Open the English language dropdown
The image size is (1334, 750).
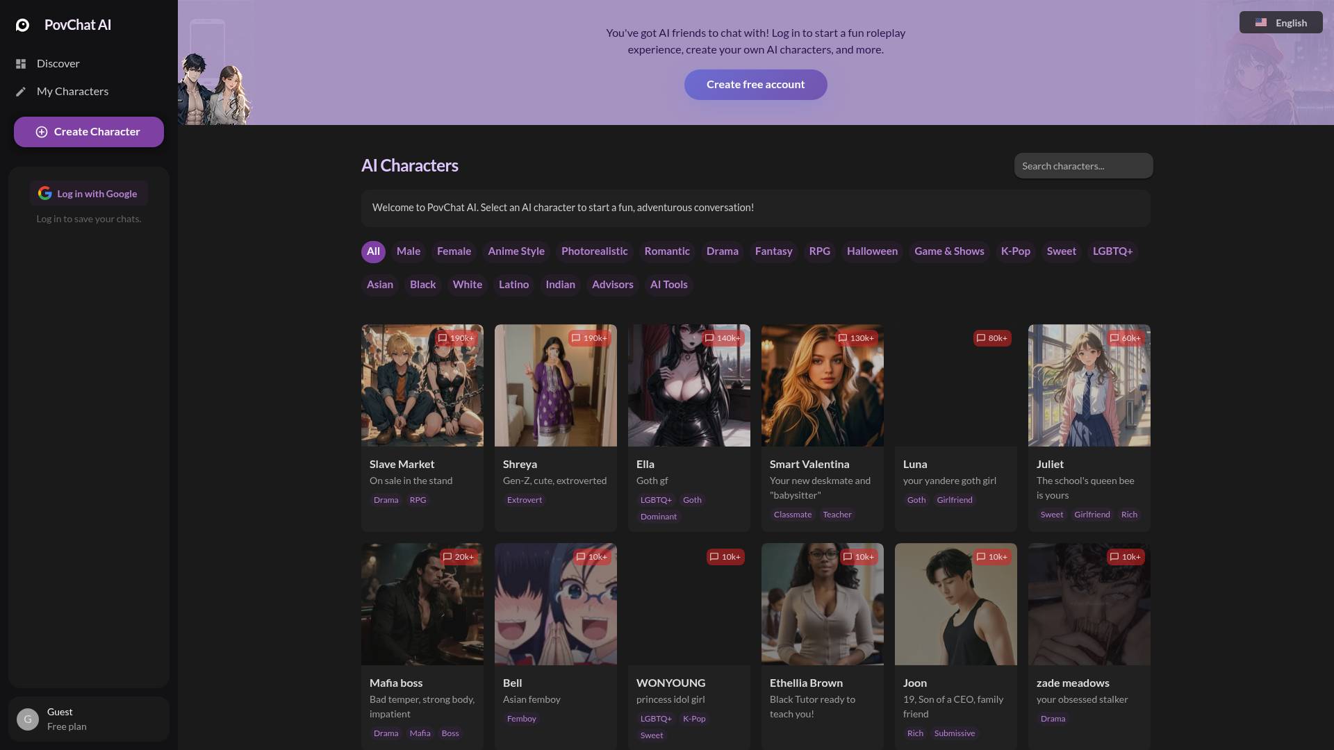[x=1281, y=22]
